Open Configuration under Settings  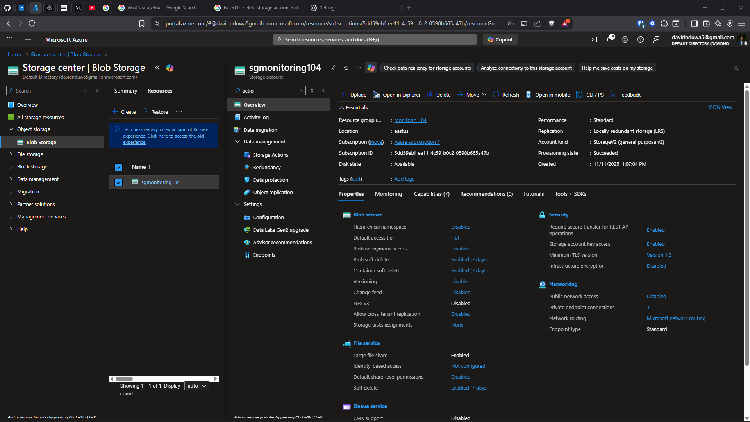click(x=268, y=217)
